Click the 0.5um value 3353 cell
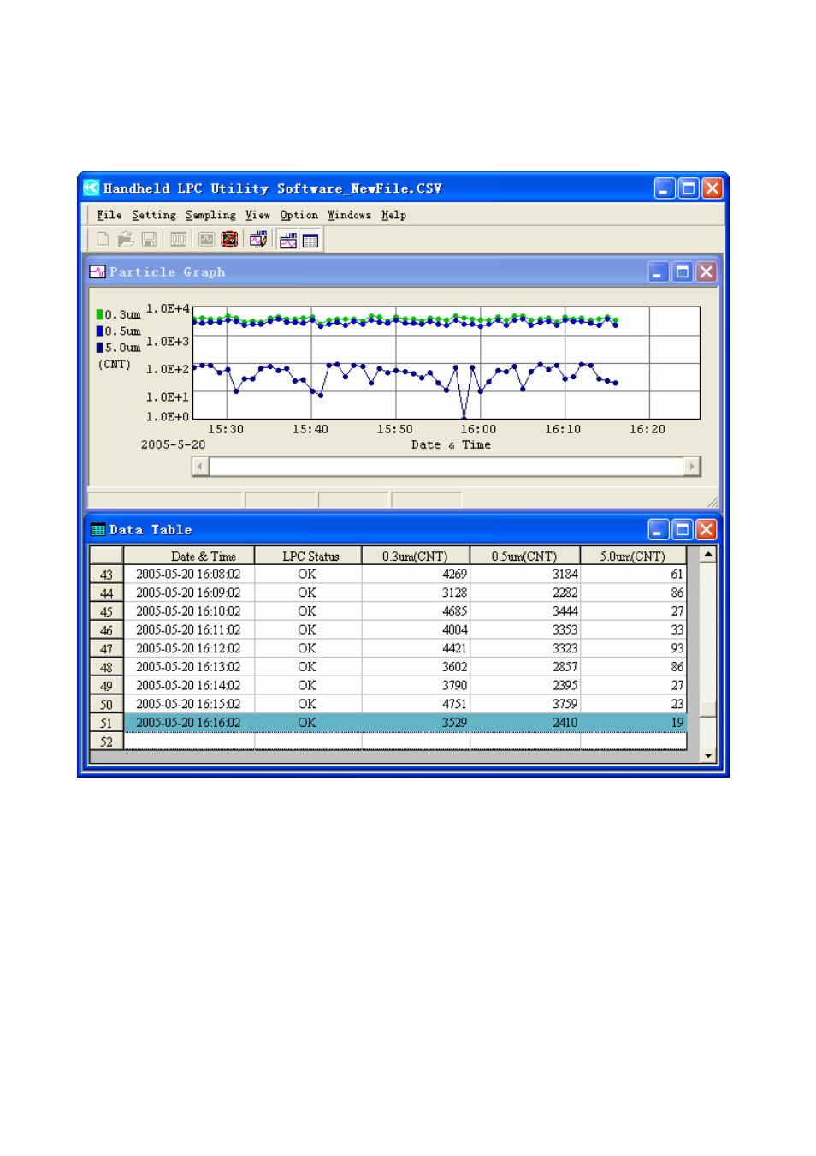 [x=525, y=630]
